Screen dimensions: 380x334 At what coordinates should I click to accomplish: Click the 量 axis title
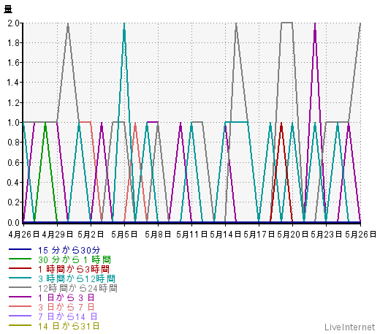[8, 10]
